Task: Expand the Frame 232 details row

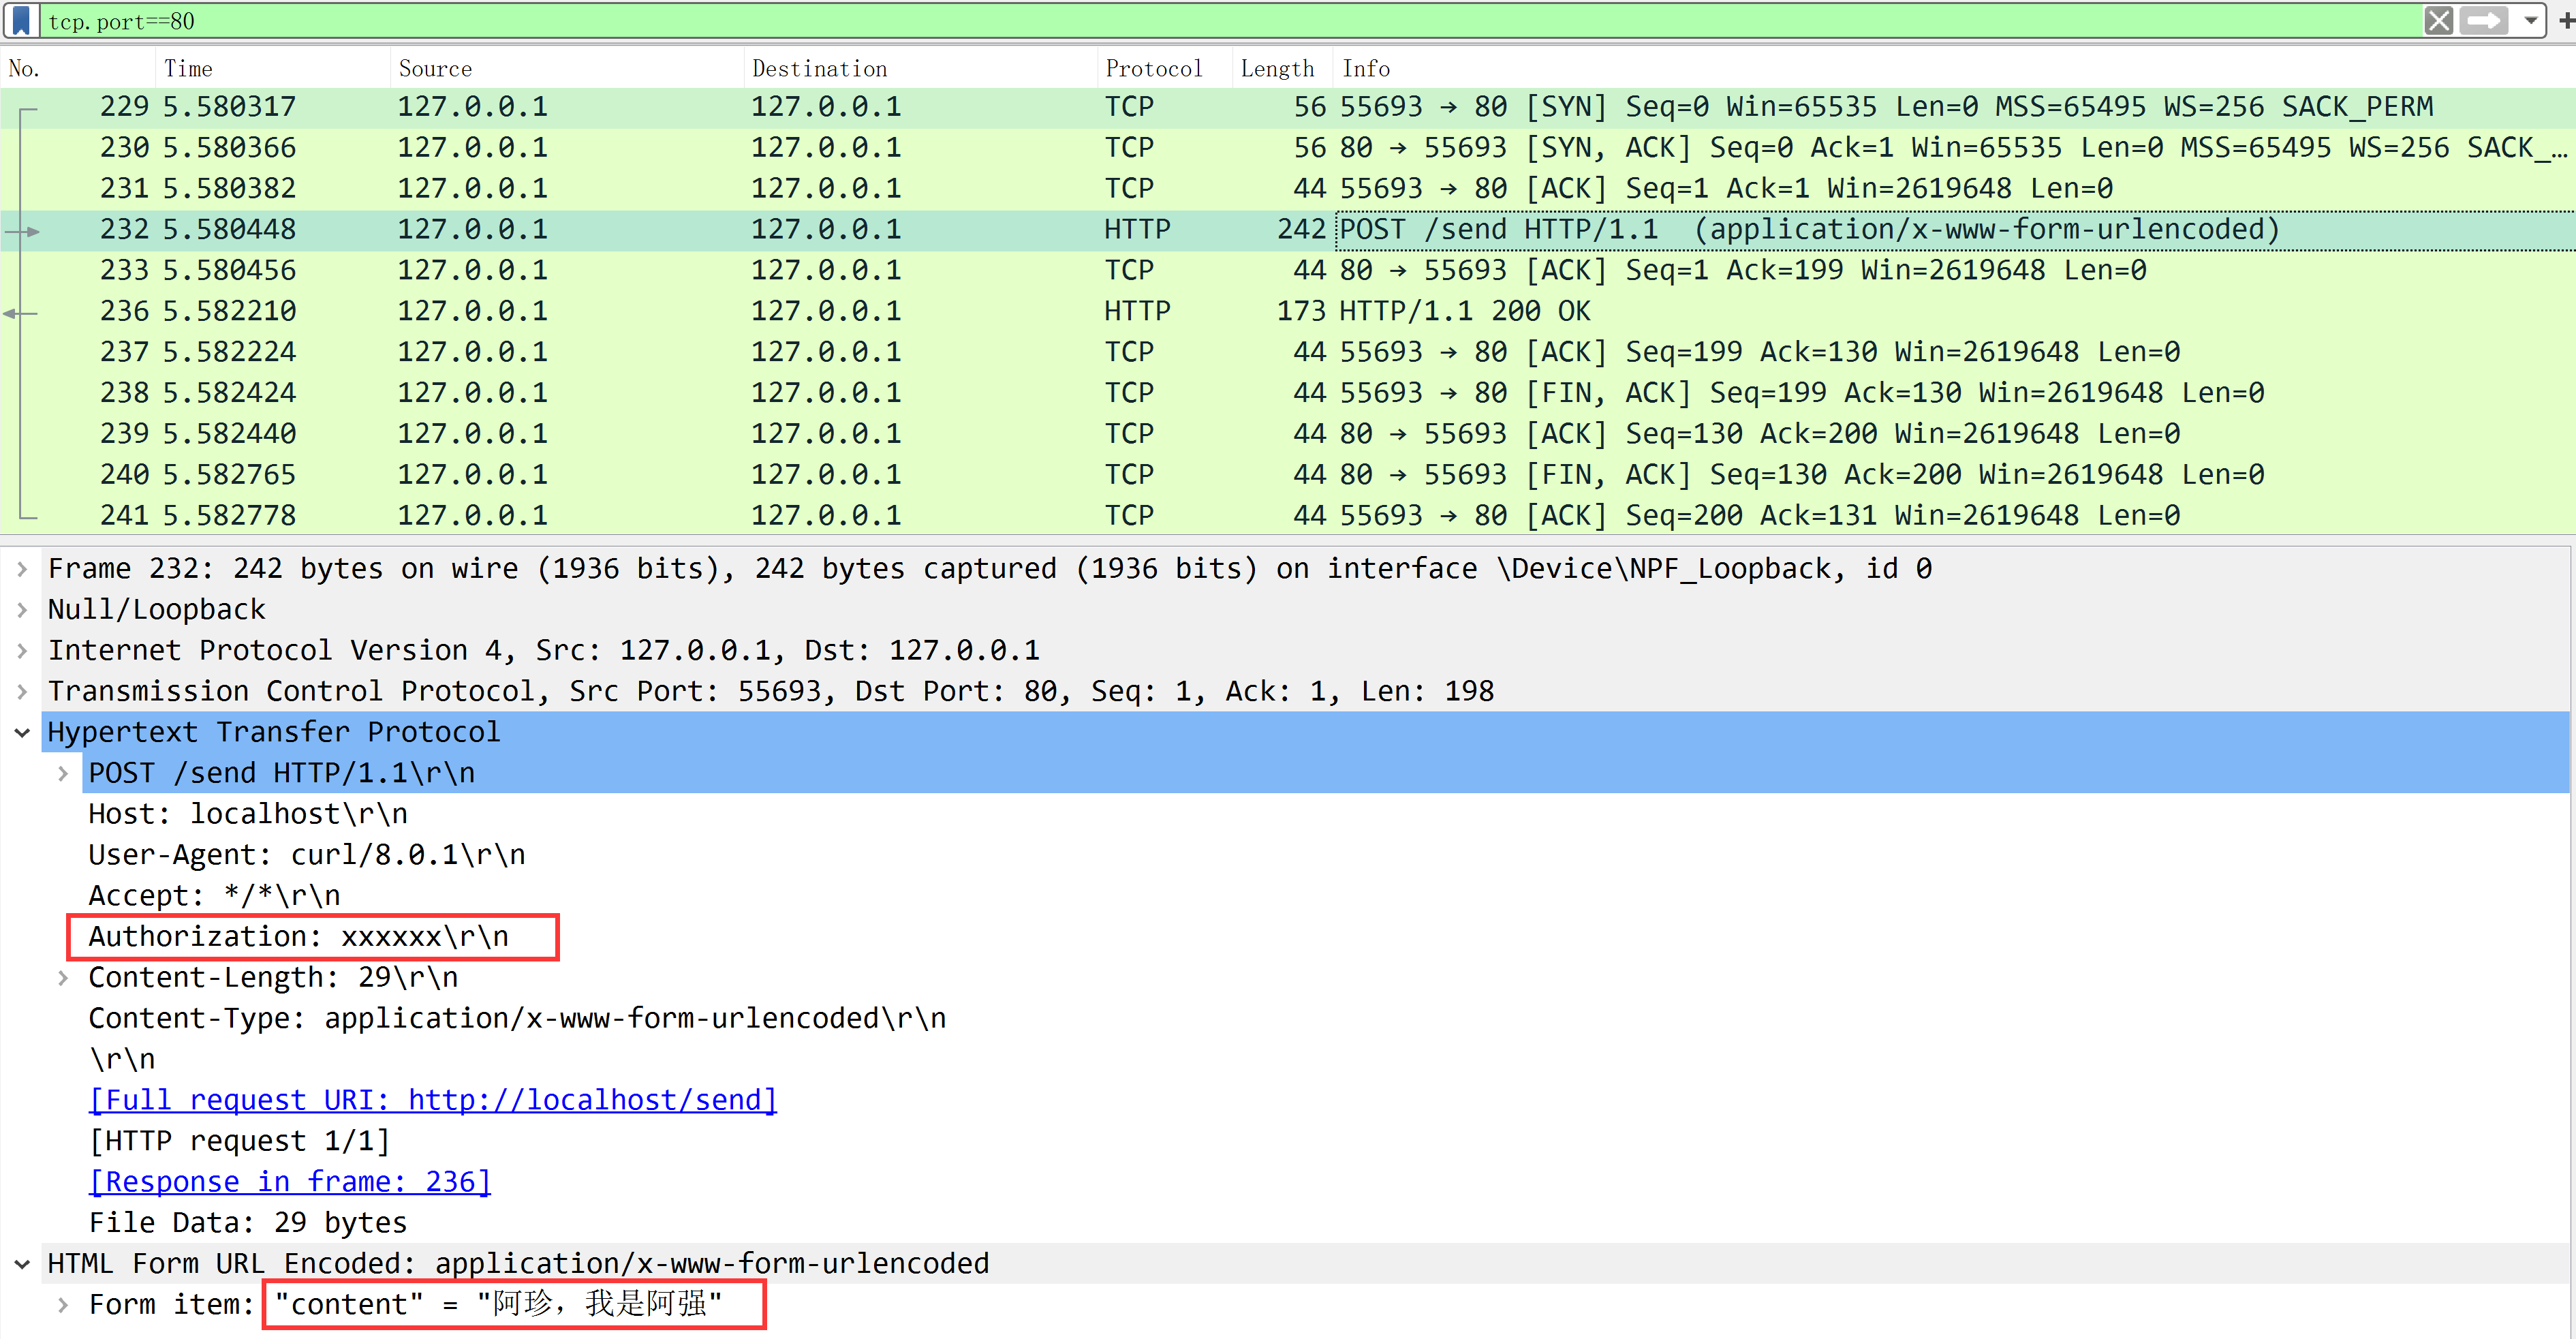Action: click(x=22, y=569)
